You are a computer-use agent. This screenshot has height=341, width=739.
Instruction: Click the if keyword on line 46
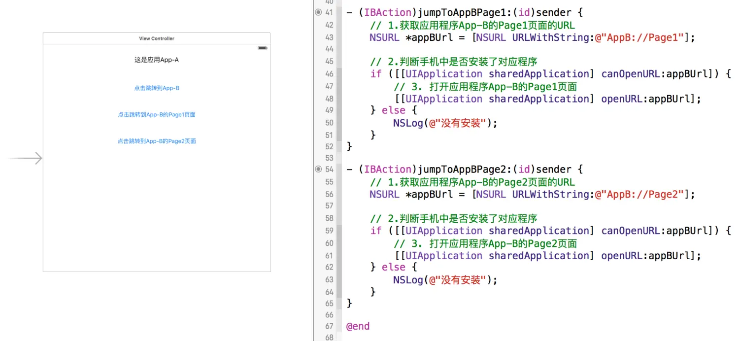click(x=376, y=74)
